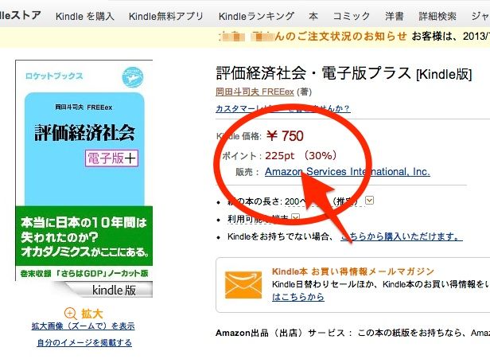Viewport: 490px width, 359px height.
Task: Expand the available devices dropdown arrow
Action: coord(296,217)
